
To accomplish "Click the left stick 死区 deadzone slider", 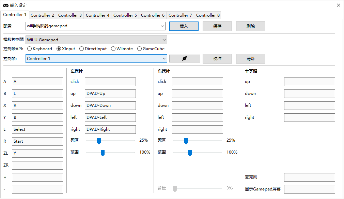I will click(110, 141).
